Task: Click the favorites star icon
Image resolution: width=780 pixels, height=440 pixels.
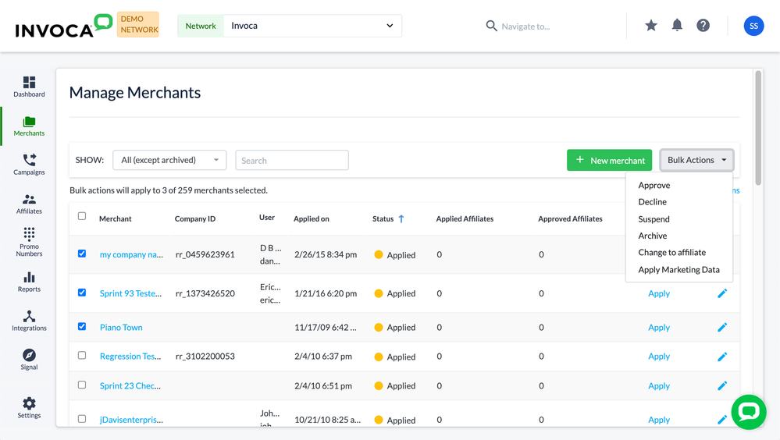Action: (x=651, y=26)
